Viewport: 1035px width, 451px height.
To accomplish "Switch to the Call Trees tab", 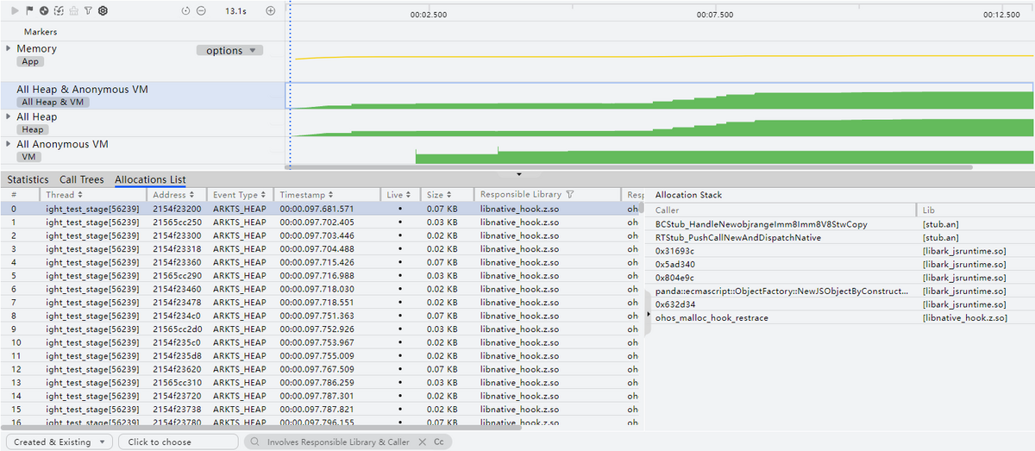I will click(81, 179).
